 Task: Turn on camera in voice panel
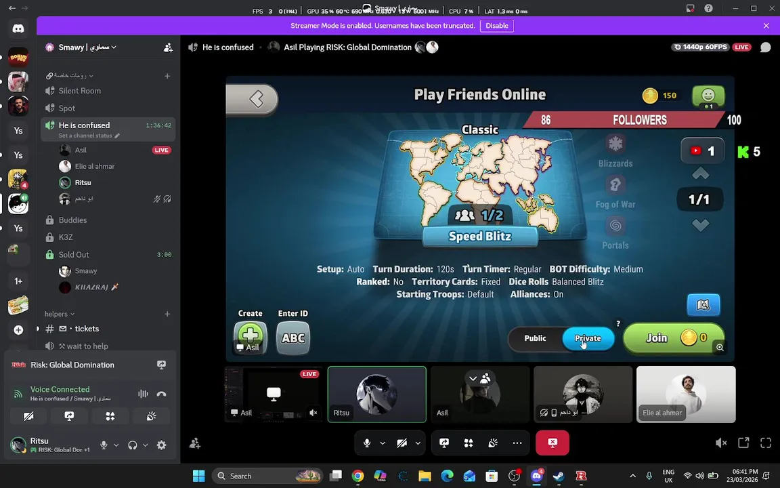pyautogui.click(x=28, y=416)
